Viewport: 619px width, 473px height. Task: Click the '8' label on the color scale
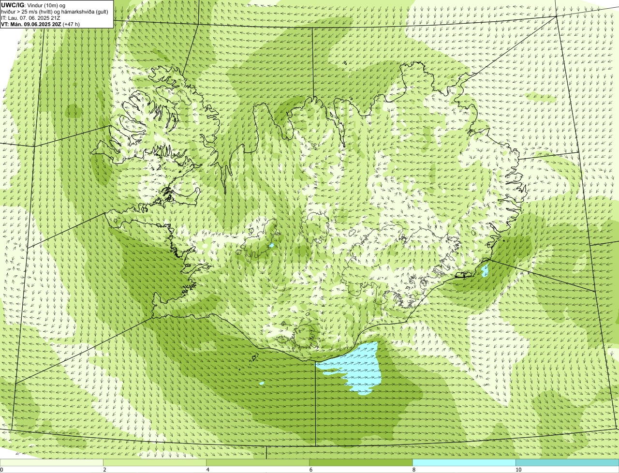414,470
